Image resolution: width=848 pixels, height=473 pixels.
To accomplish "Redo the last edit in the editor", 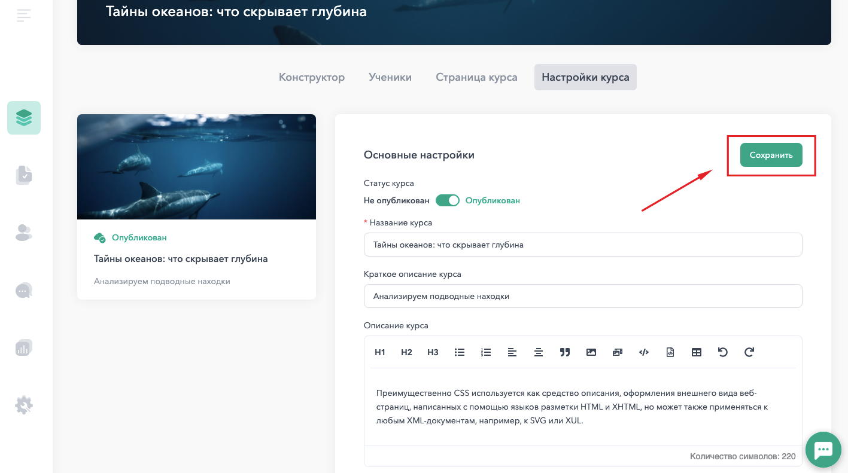I will [x=749, y=352].
